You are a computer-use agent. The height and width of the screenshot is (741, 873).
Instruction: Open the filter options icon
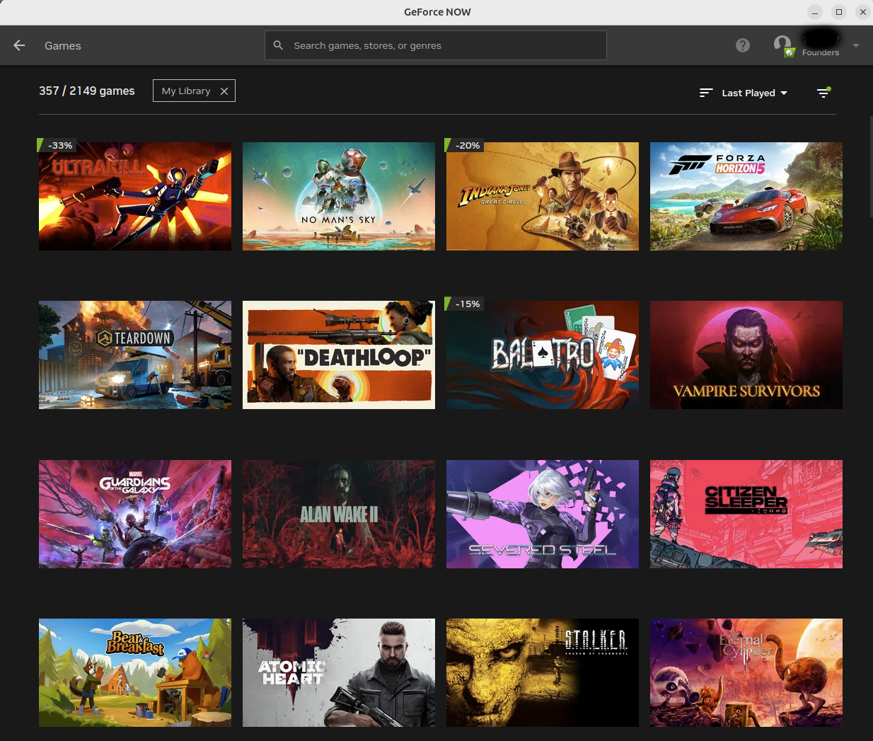[823, 93]
